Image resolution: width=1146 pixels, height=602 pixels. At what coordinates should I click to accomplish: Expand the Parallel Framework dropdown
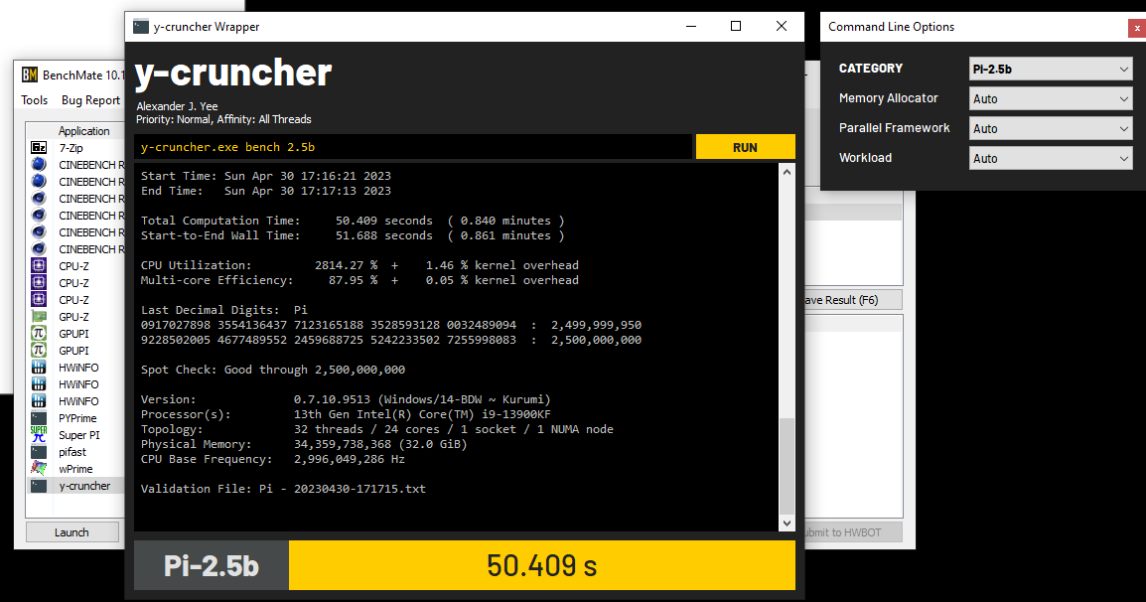pos(1051,129)
